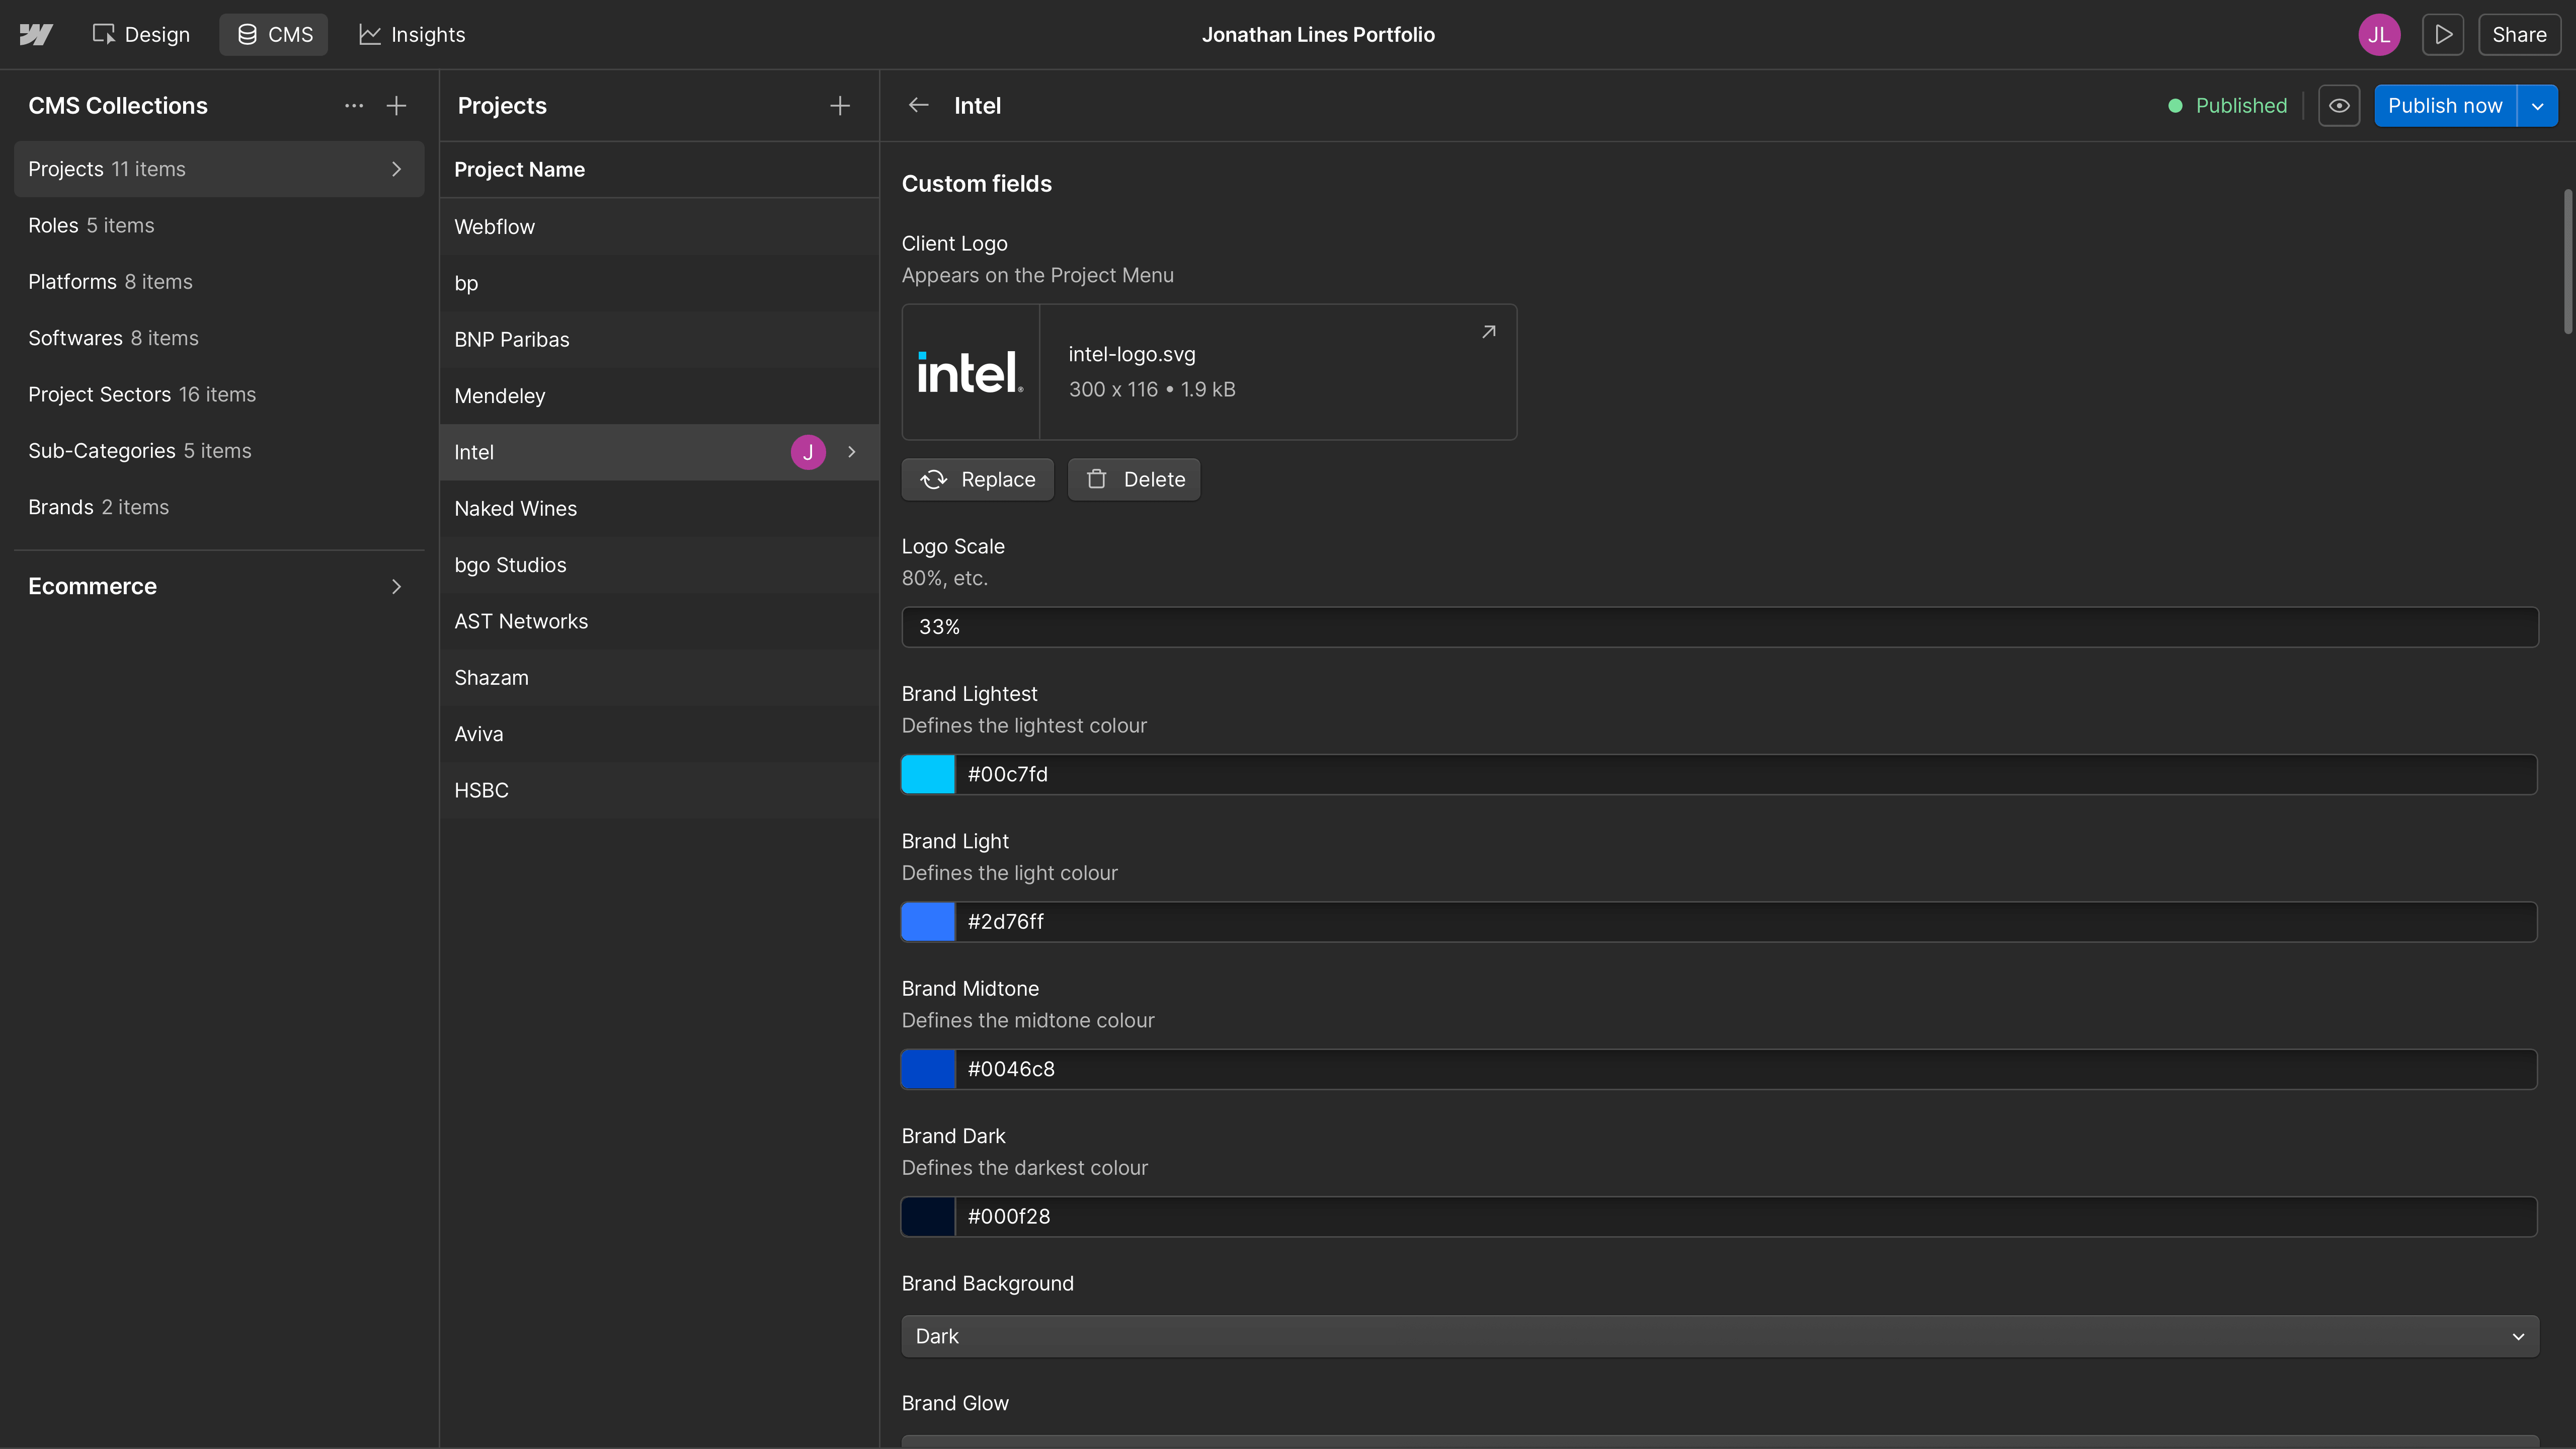This screenshot has width=2576, height=1449.
Task: Toggle the item preview eye icon
Action: [2339, 106]
